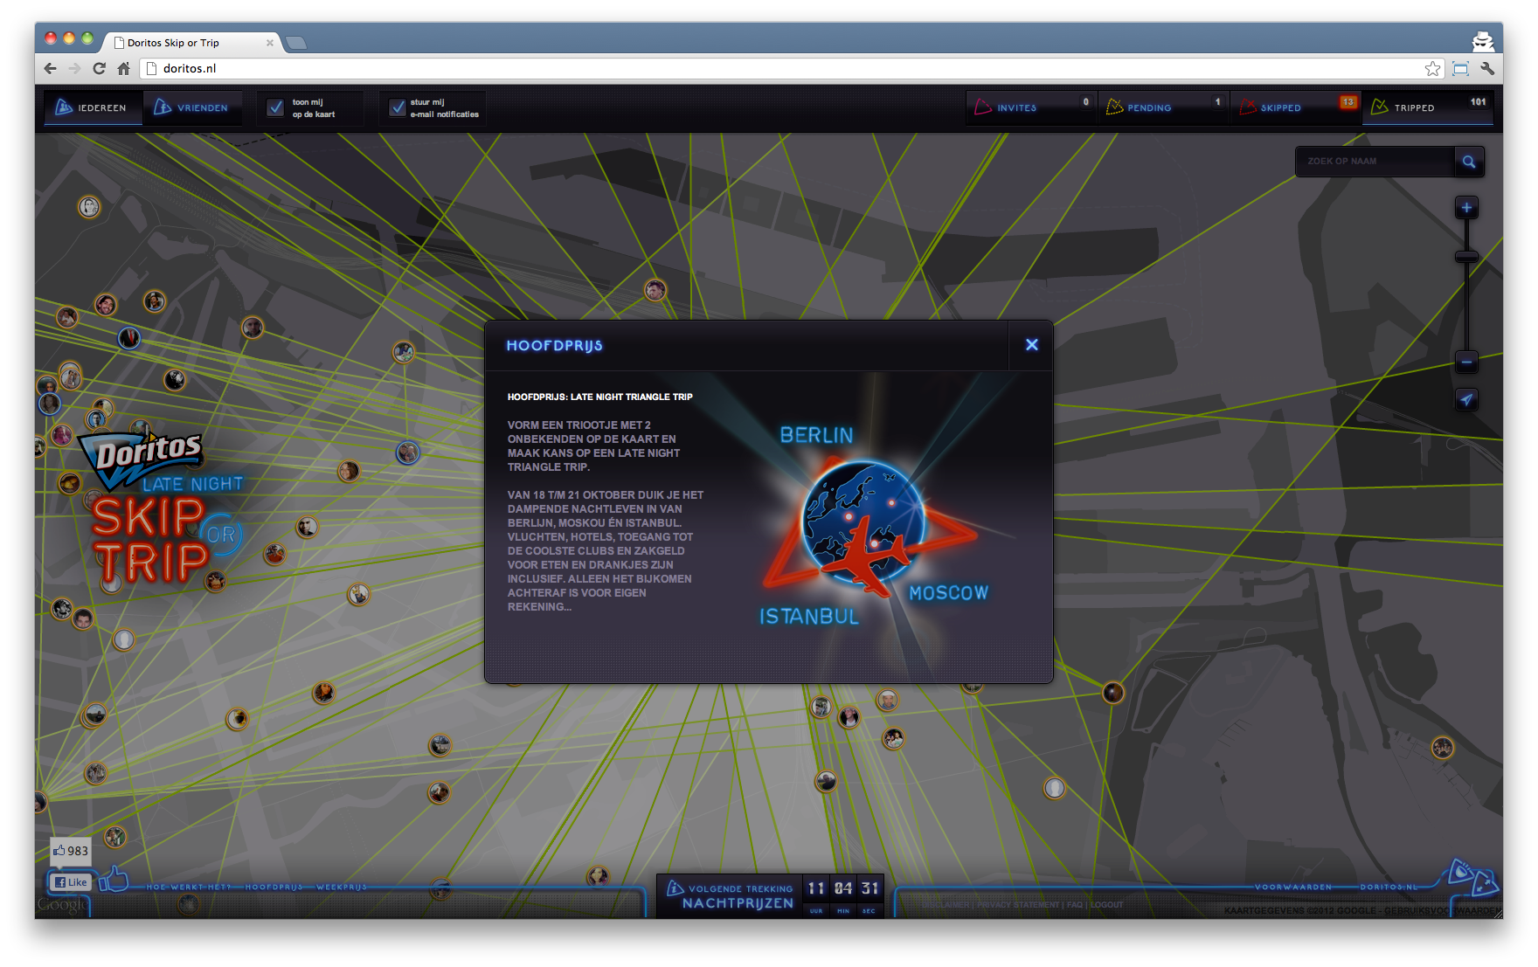Click the address bar showing doritos.nl

[786, 68]
